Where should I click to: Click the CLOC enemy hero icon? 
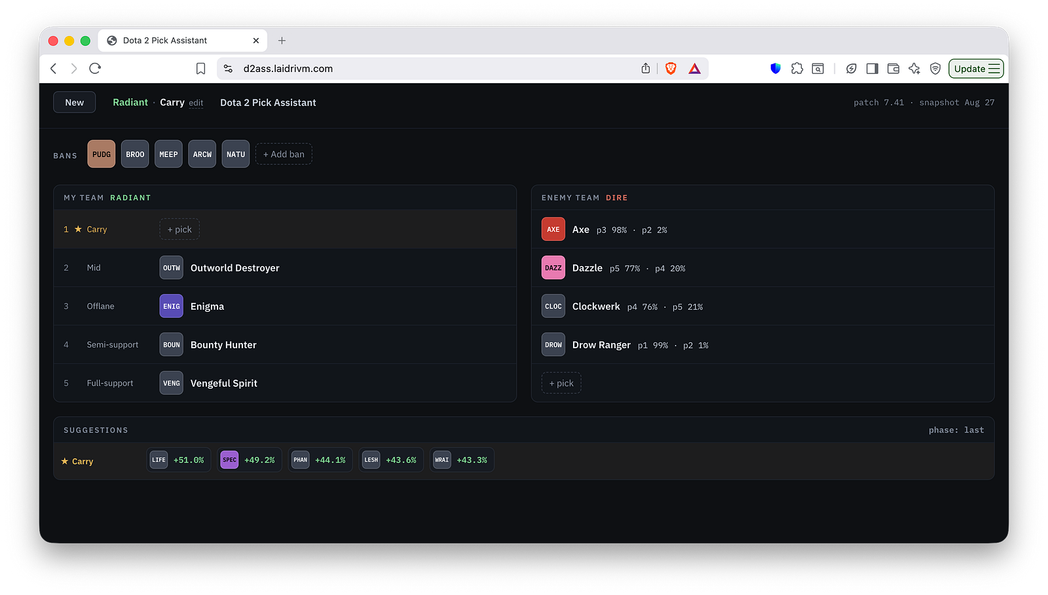pyautogui.click(x=553, y=306)
